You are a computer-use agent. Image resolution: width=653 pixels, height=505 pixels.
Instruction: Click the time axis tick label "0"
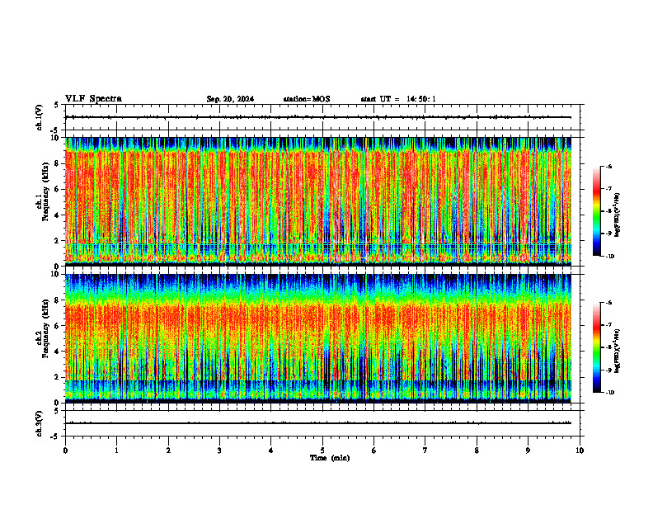coord(65,451)
